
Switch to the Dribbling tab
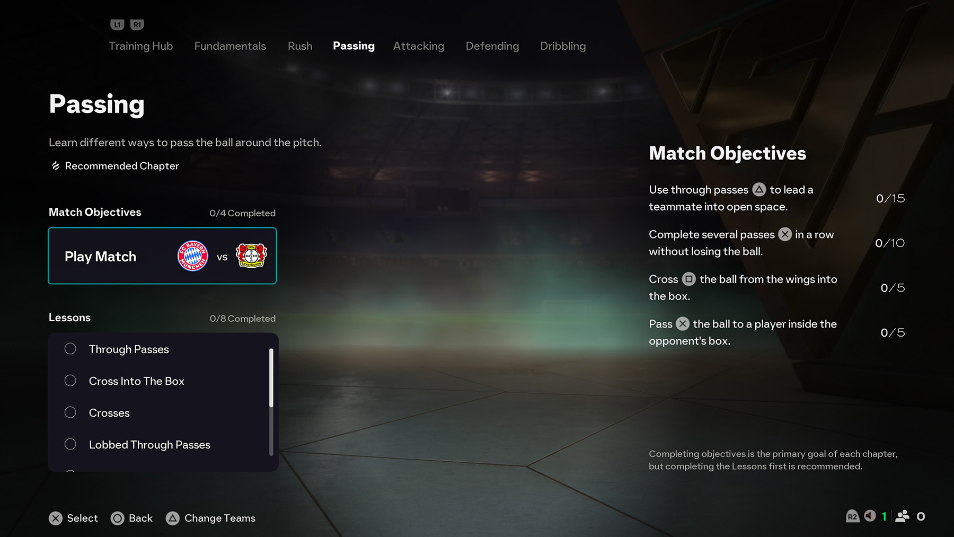[563, 46]
